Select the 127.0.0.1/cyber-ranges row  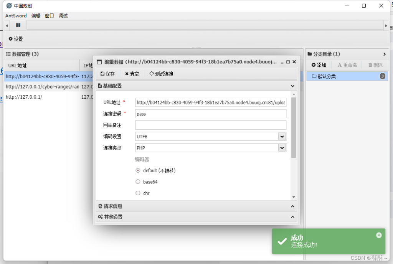pyautogui.click(x=49, y=87)
